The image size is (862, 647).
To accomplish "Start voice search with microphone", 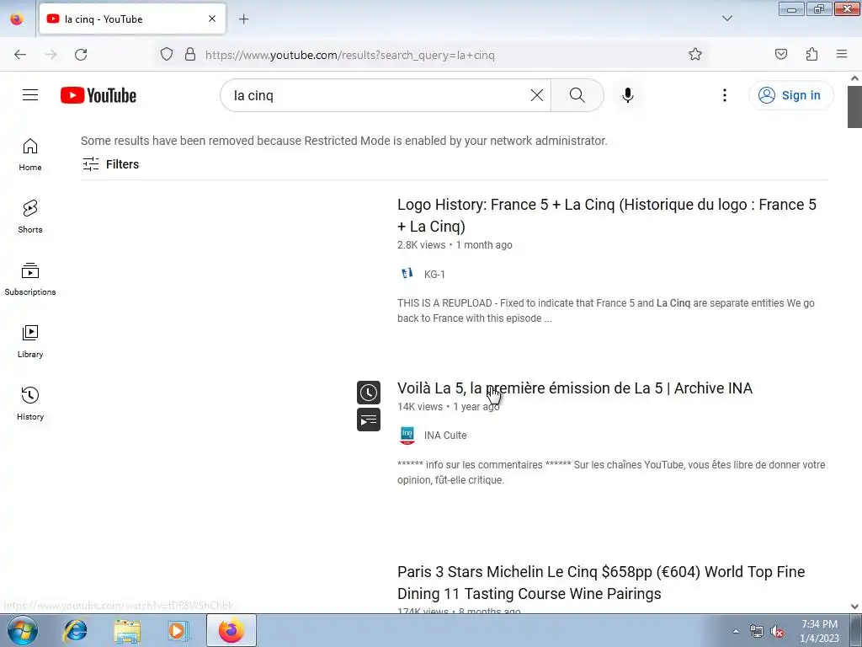I will click(x=627, y=95).
